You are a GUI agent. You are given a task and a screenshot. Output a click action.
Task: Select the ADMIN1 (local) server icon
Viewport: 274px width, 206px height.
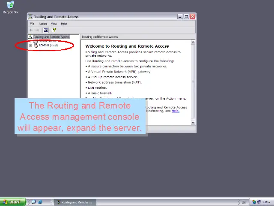coord(36,45)
